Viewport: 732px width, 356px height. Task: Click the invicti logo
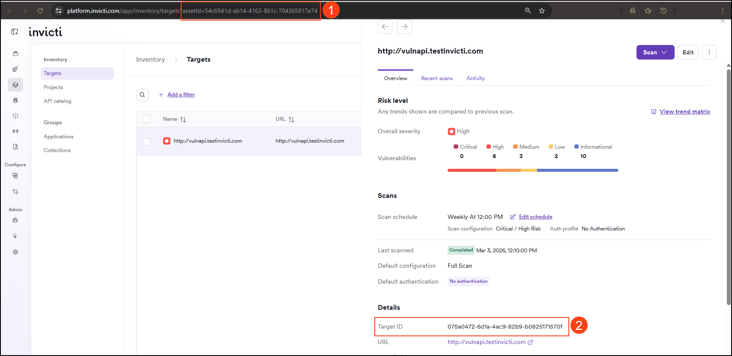pyautogui.click(x=45, y=32)
